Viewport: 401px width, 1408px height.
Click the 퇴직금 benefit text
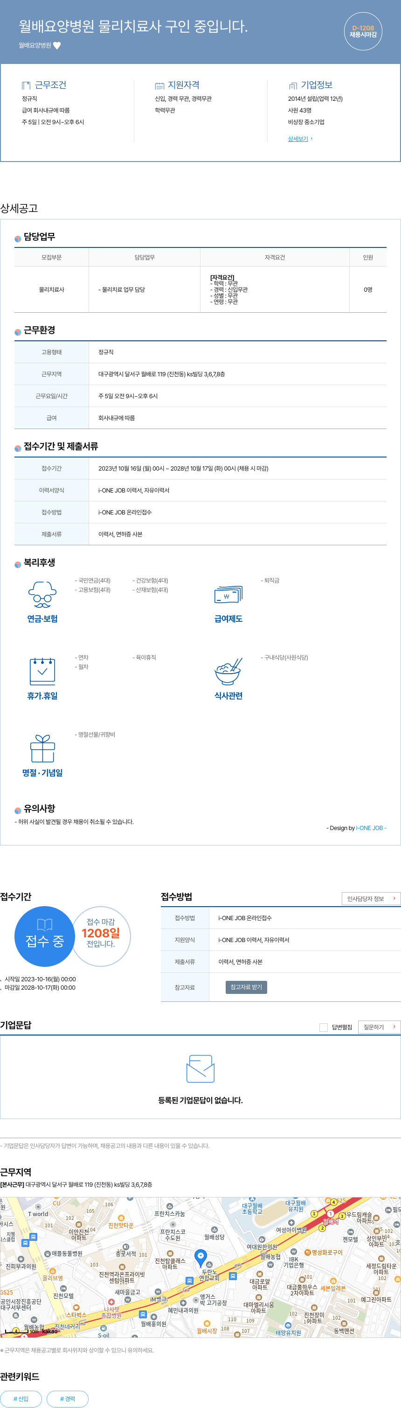click(x=270, y=580)
